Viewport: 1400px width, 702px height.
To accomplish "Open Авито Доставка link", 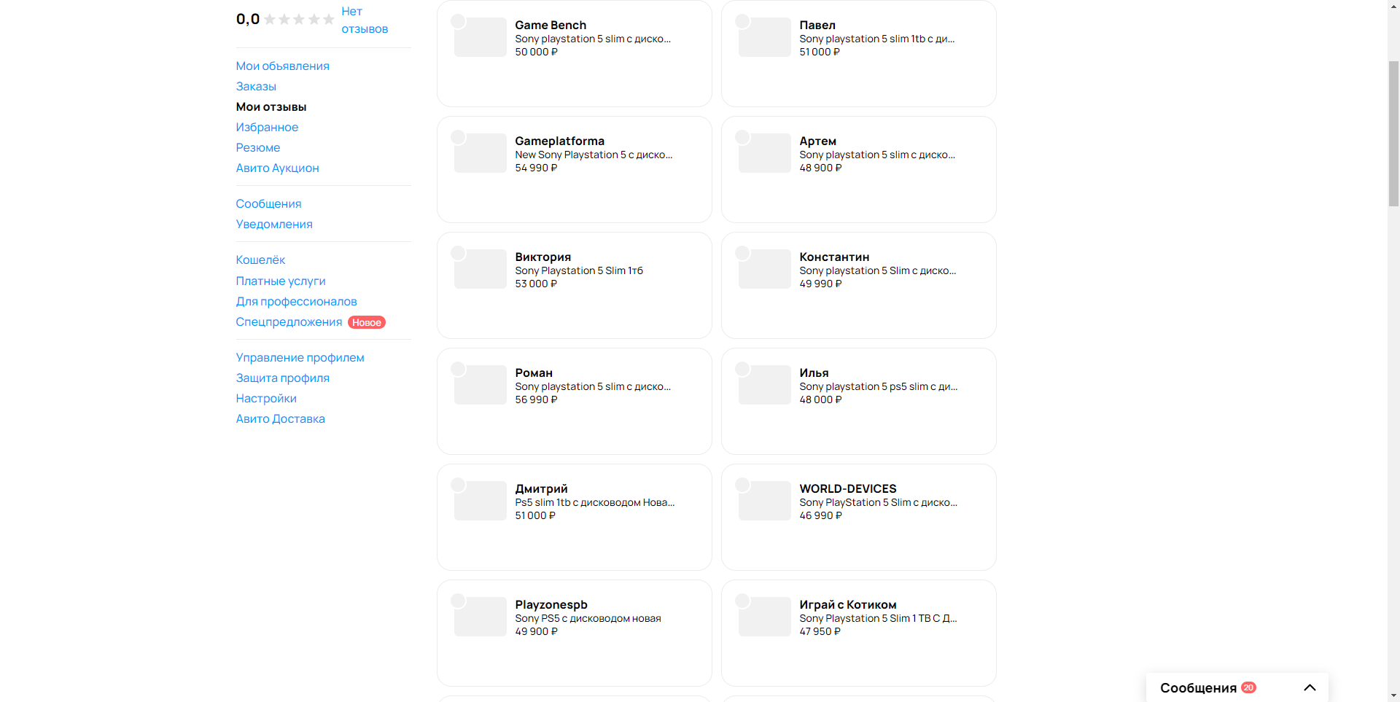I will (280, 418).
